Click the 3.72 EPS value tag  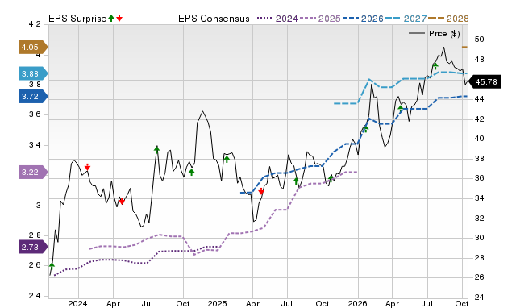click(33, 97)
